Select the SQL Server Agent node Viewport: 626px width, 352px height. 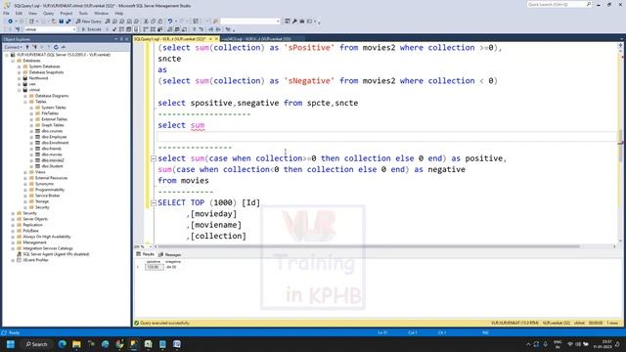click(x=56, y=254)
